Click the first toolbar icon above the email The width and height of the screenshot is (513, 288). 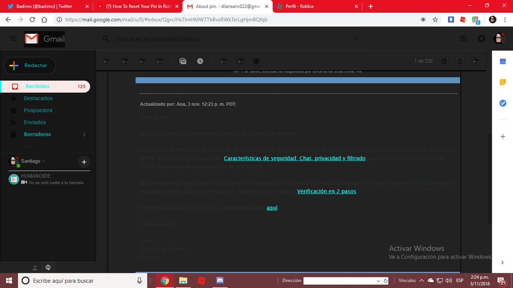point(106,61)
